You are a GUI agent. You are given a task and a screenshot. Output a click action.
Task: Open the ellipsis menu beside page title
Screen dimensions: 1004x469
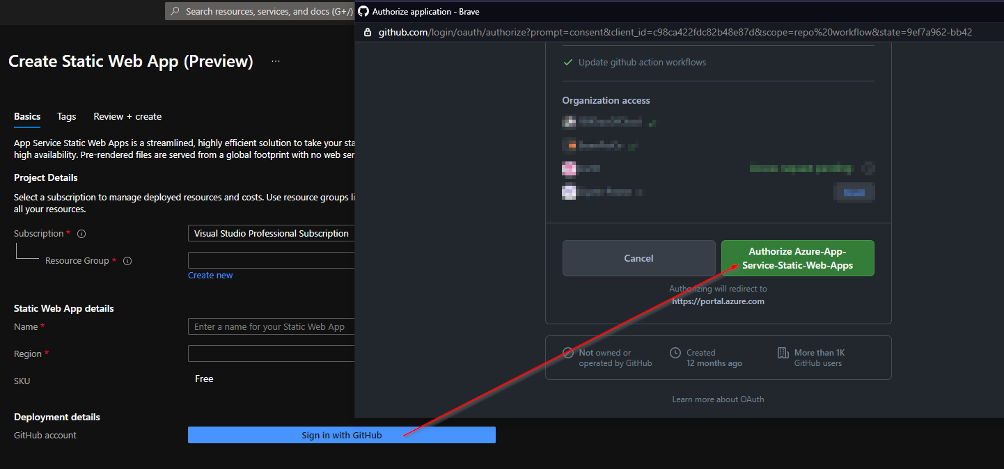276,61
